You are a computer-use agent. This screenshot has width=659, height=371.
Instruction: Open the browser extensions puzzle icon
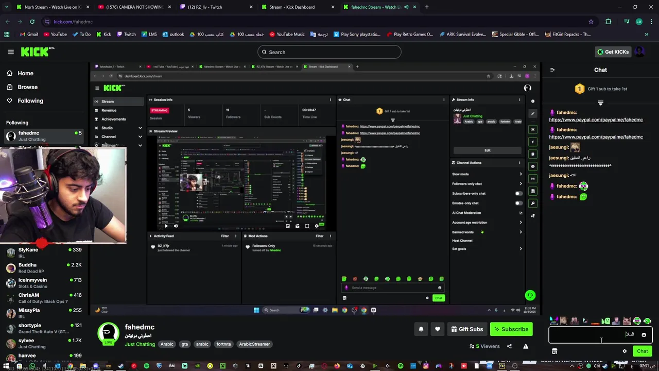(x=609, y=22)
